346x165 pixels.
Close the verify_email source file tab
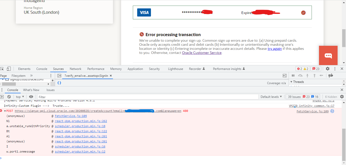click(x=111, y=76)
